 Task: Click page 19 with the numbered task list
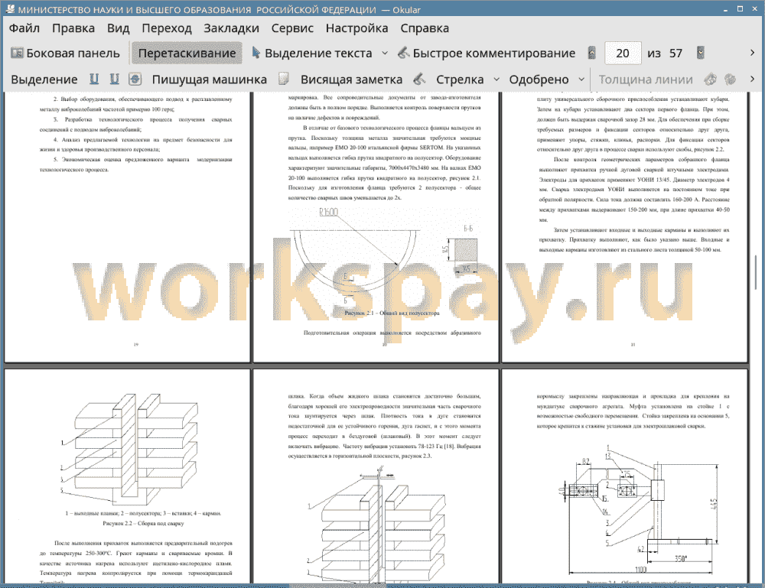(127, 227)
